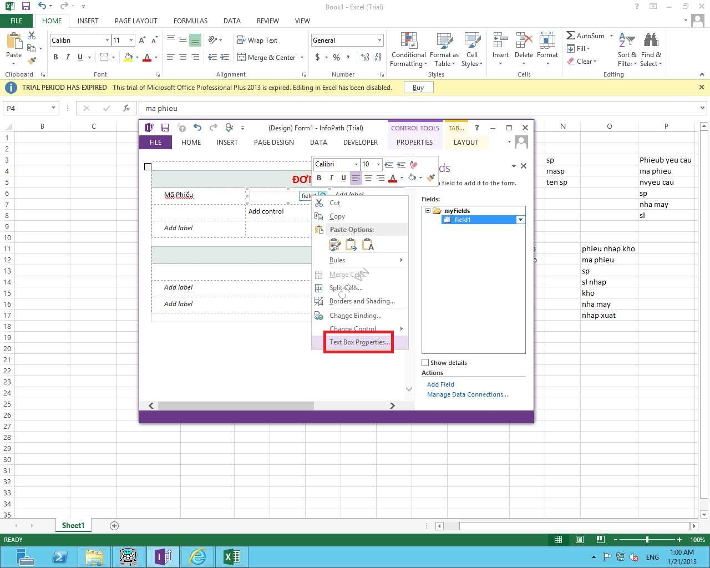Viewport: 710px width, 568px height.
Task: Click the red font color button in mini toolbar
Action: tap(393, 178)
